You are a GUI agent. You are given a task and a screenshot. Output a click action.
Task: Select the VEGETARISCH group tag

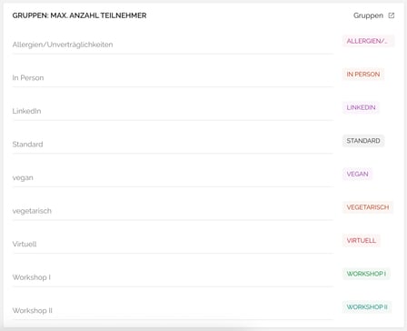pos(368,207)
